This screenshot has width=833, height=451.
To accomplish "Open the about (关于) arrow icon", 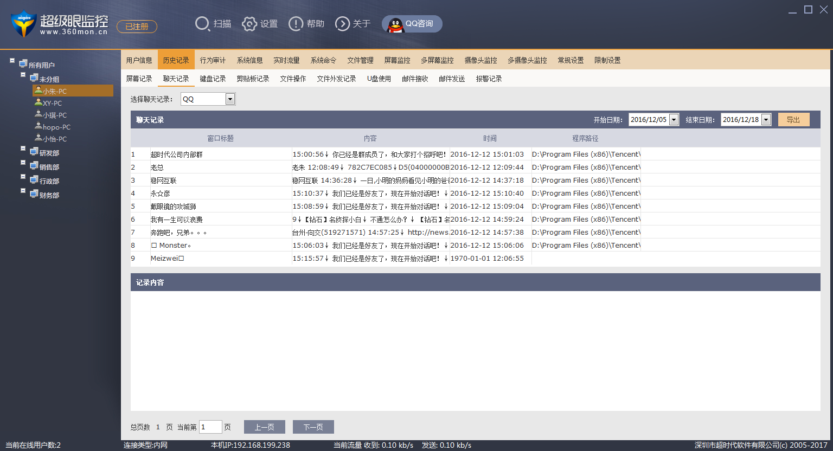I will [x=343, y=24].
